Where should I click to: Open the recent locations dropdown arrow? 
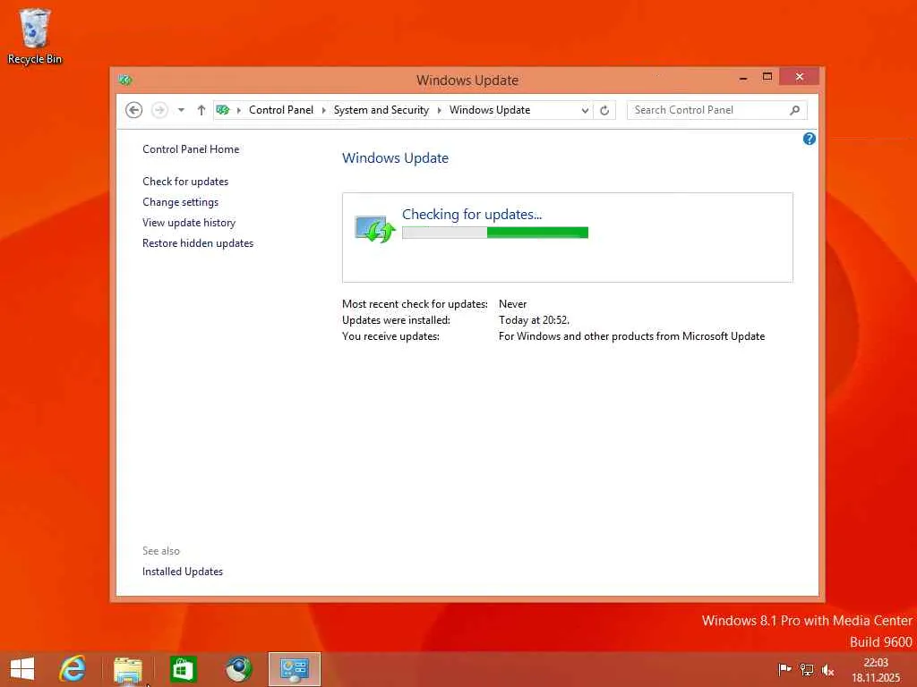(181, 110)
